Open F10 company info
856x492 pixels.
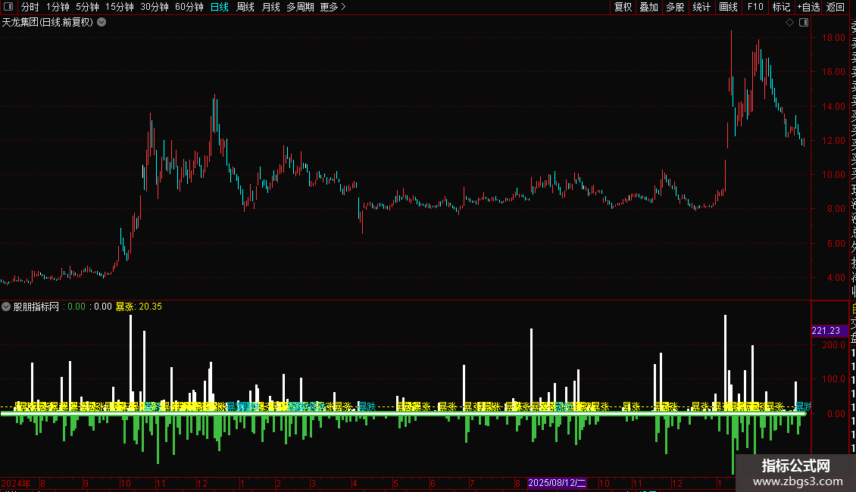pyautogui.click(x=755, y=7)
